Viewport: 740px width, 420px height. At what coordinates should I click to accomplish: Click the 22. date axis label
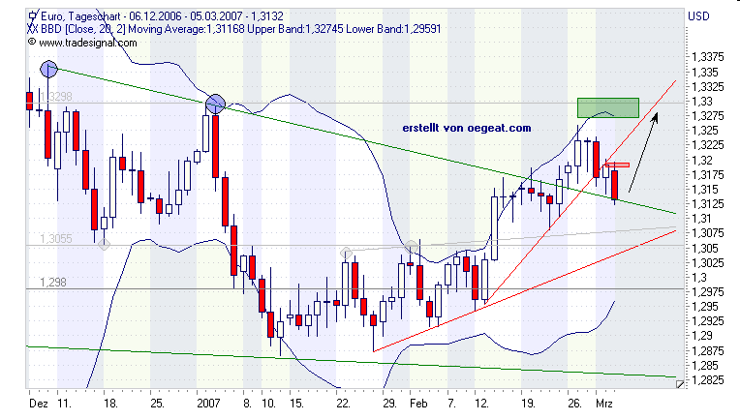343,404
